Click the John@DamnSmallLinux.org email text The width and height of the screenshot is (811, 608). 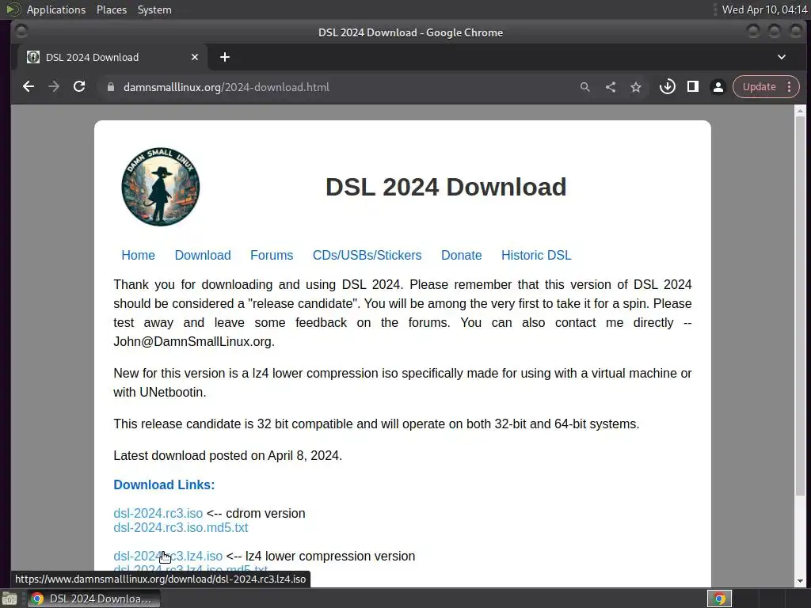(192, 341)
